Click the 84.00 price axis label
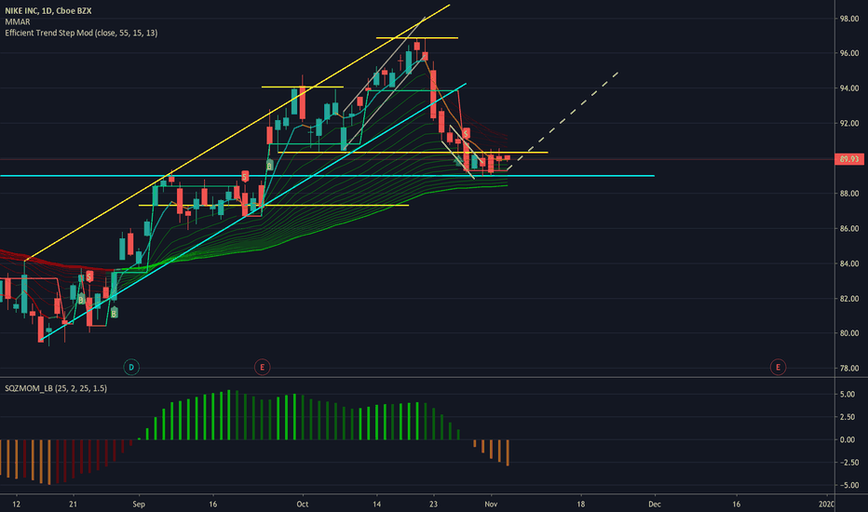The width and height of the screenshot is (868, 512). (849, 263)
